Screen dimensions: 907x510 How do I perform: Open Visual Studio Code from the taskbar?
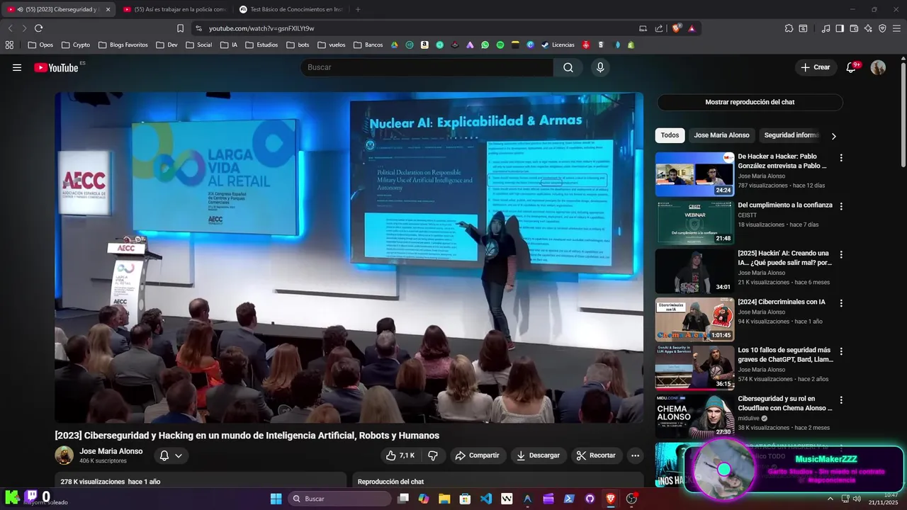pos(485,499)
